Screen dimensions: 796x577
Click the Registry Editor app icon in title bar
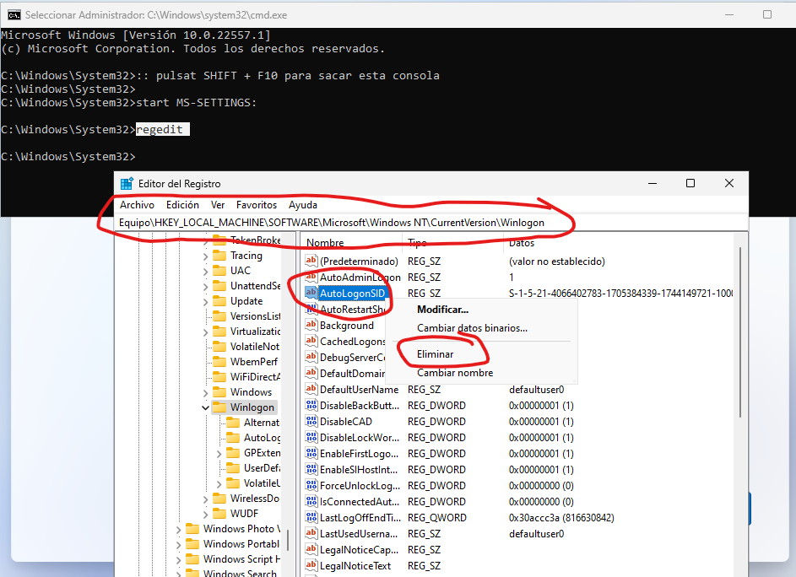click(127, 184)
